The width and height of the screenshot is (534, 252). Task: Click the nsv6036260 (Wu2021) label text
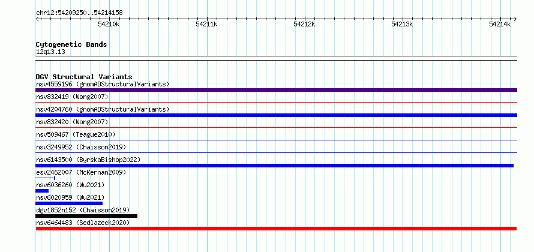pos(70,185)
